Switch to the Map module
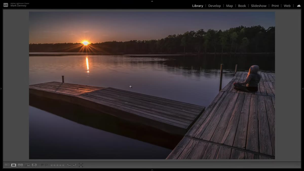This screenshot has width=304, height=171. pyautogui.click(x=230, y=6)
